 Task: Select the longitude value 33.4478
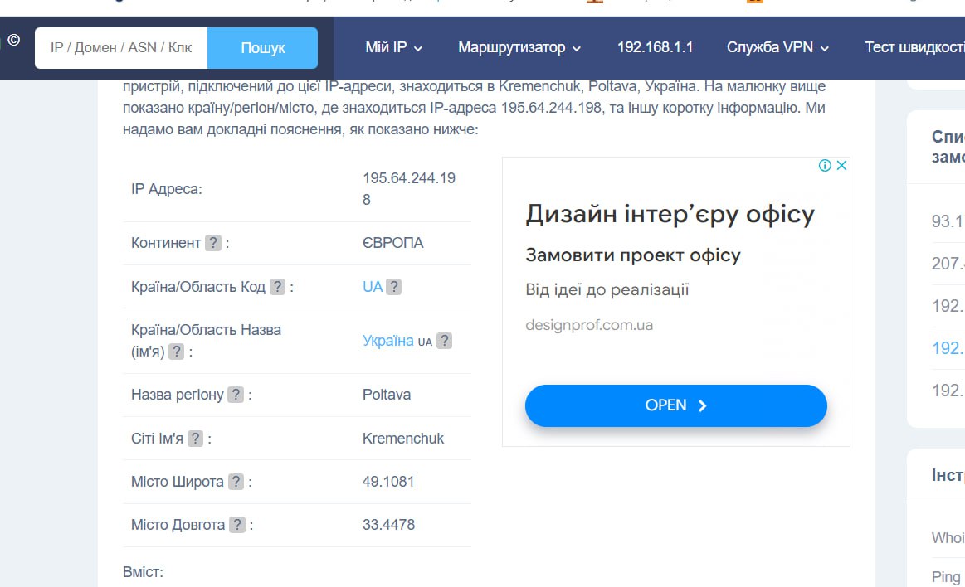point(388,525)
